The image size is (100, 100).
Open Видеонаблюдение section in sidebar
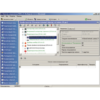pos(9,62)
